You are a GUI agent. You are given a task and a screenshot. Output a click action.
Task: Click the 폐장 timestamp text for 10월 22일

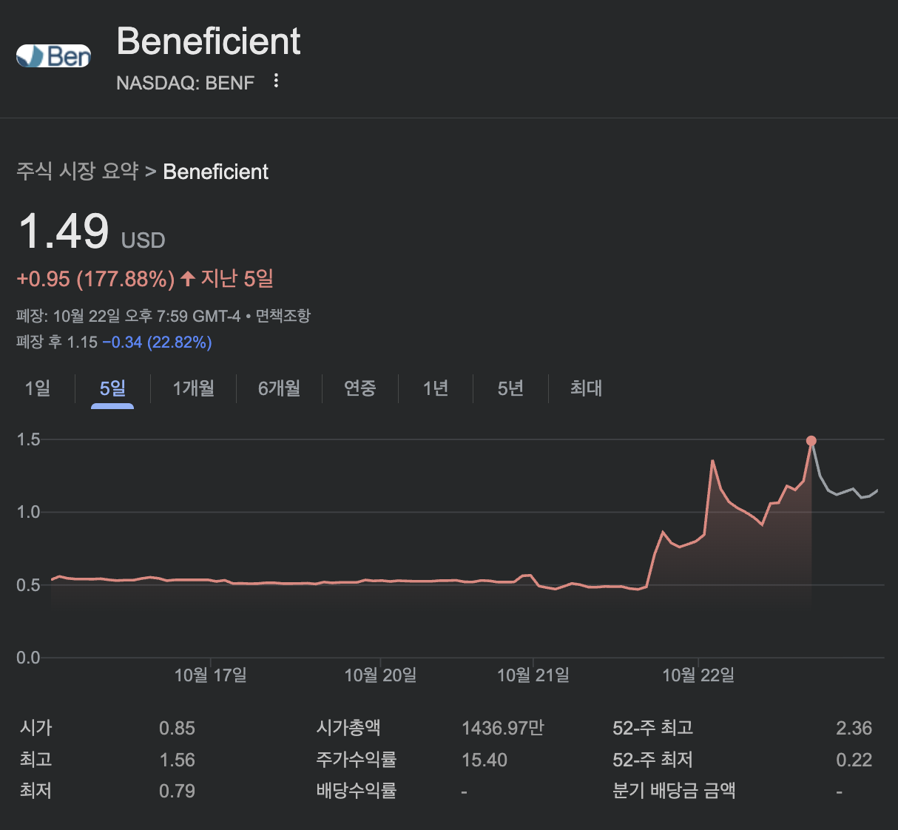click(x=128, y=316)
